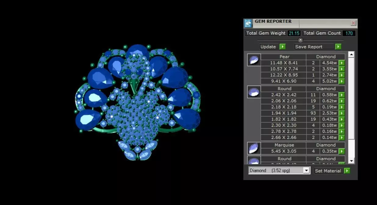Click the Total Gem Weight label
The height and width of the screenshot is (205, 377).
(x=266, y=33)
